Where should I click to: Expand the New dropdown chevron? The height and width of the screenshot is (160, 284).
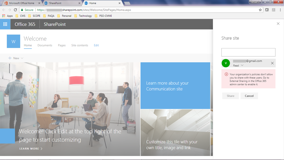pos(22,58)
